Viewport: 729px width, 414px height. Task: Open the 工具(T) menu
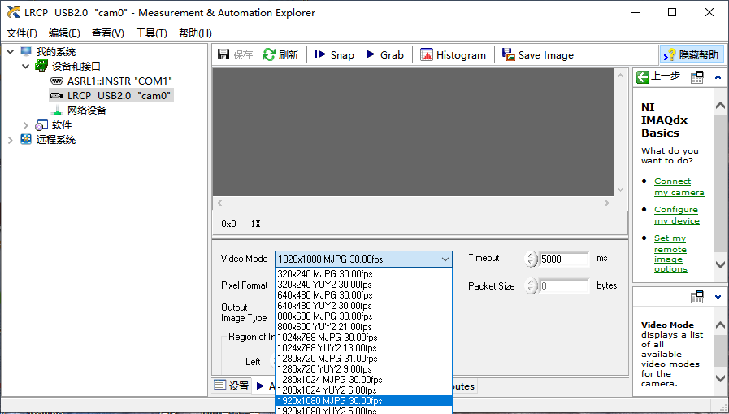151,33
